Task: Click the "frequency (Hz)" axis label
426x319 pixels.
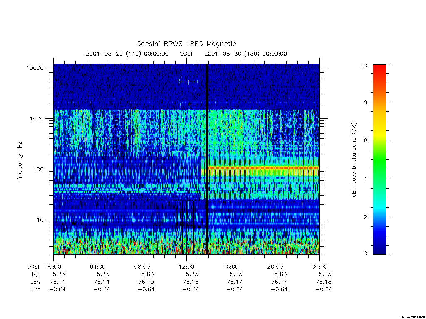Action: [x=20, y=159]
